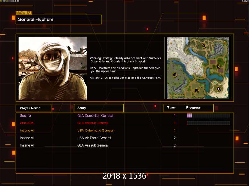Click start position marker 1 on map
249x186 pixels.
[218, 89]
